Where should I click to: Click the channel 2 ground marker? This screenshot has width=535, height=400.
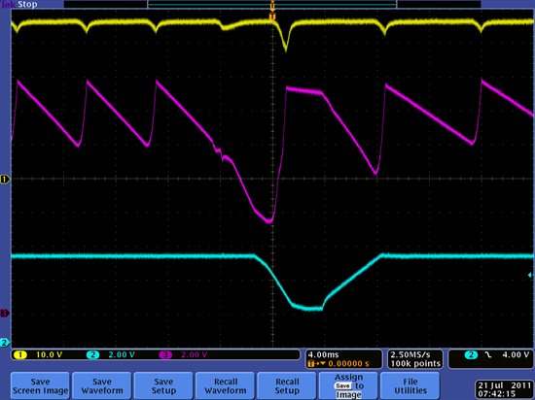click(5, 343)
